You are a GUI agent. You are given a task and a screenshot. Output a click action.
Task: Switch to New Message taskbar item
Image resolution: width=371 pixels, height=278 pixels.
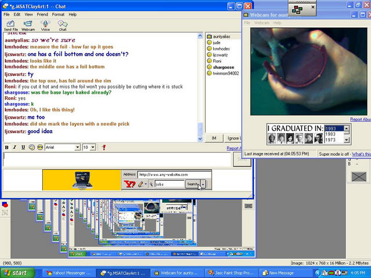pos(285,273)
